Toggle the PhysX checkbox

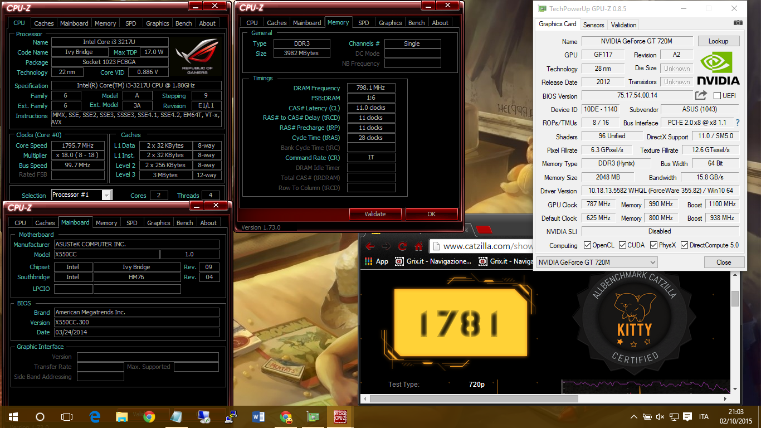pyautogui.click(x=653, y=245)
